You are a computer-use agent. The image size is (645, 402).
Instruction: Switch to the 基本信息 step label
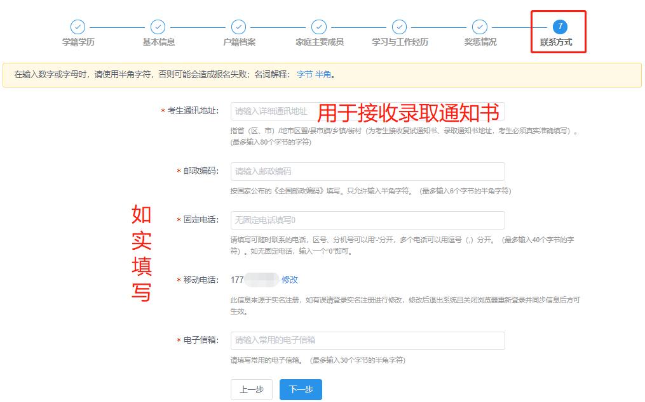[158, 42]
